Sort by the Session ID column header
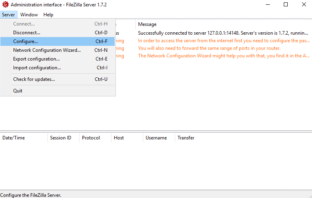The width and height of the screenshot is (312, 198). coord(60,138)
